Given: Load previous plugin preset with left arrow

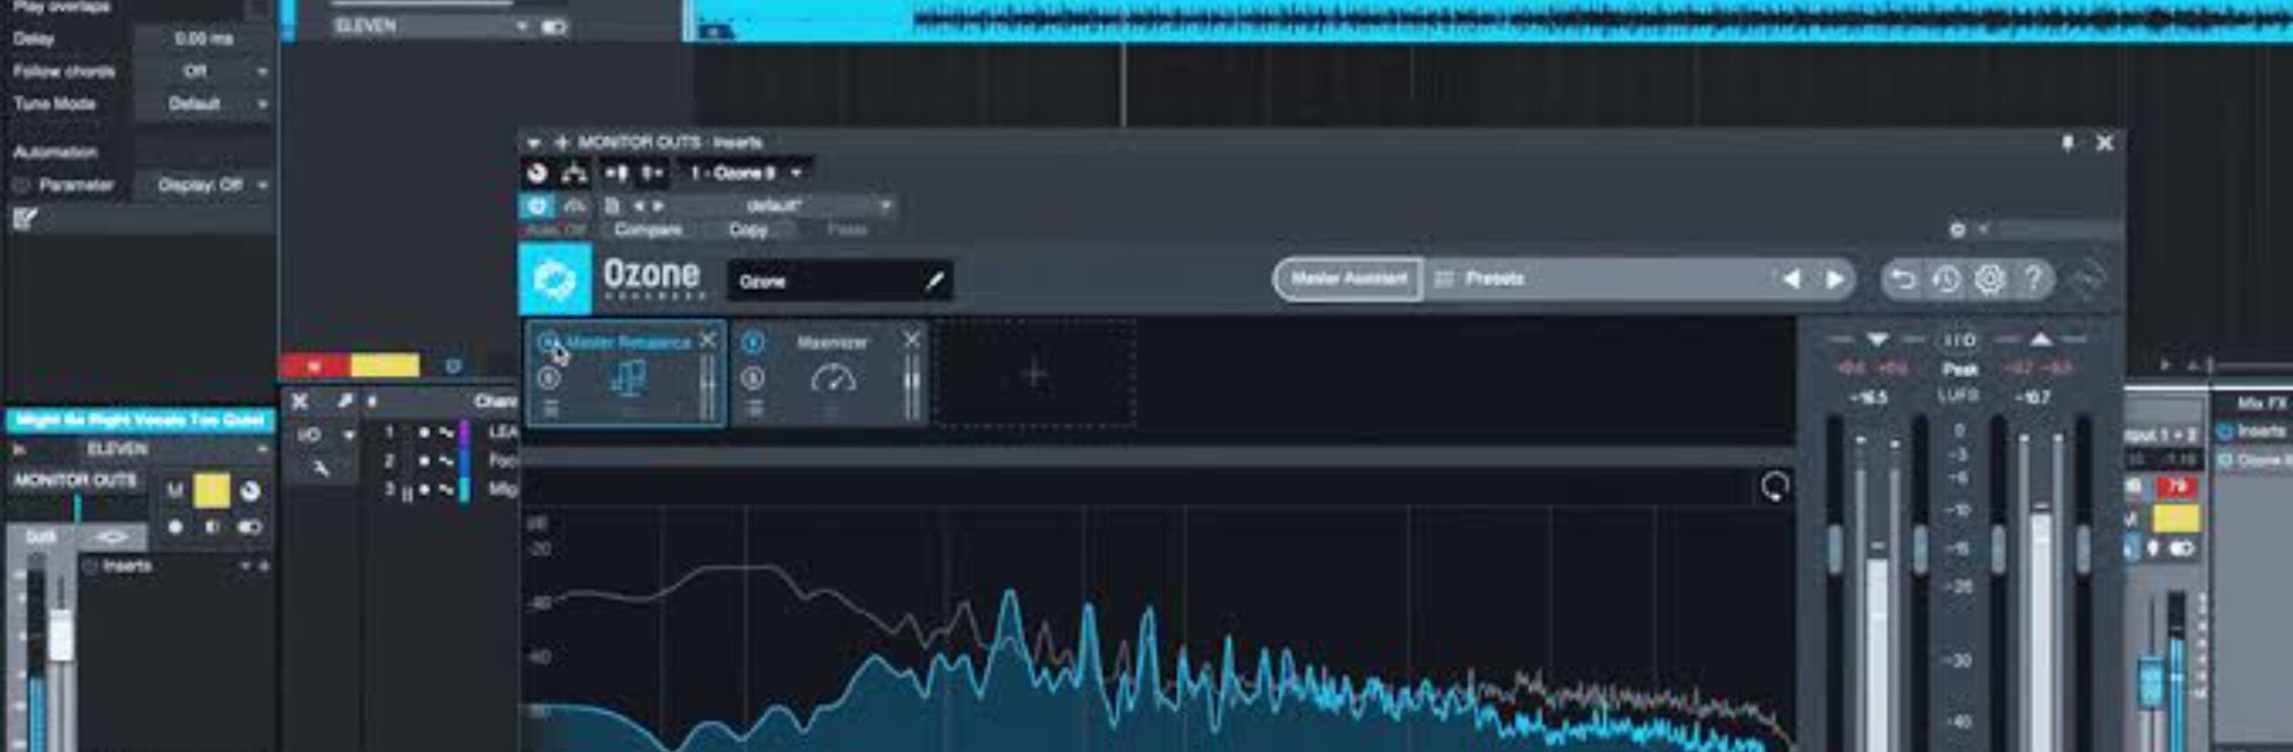Looking at the screenshot, I should point(639,206).
